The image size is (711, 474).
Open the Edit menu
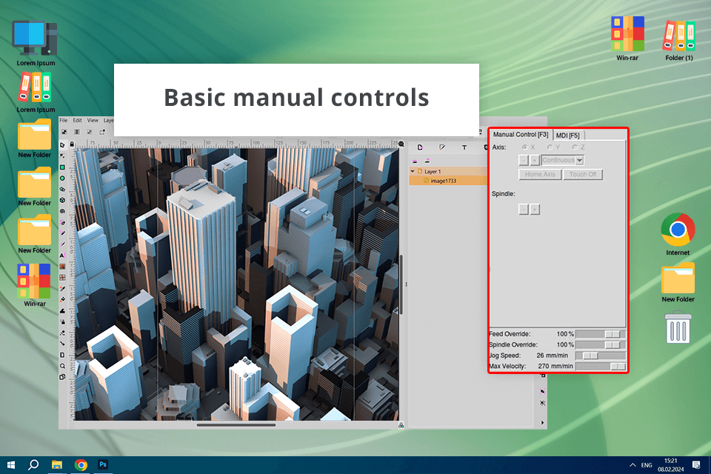point(78,120)
